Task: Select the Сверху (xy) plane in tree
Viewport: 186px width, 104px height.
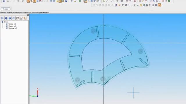Action: (x=12, y=24)
